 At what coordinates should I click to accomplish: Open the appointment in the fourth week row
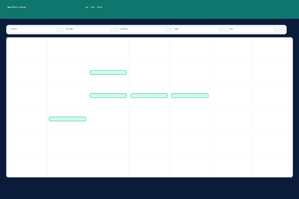click(67, 119)
